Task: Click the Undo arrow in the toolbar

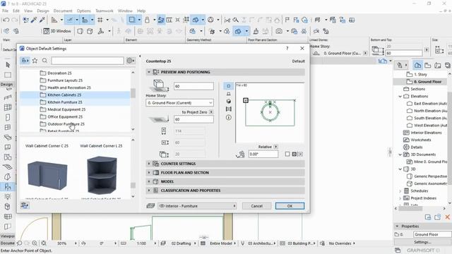Action: [x=6, y=20]
